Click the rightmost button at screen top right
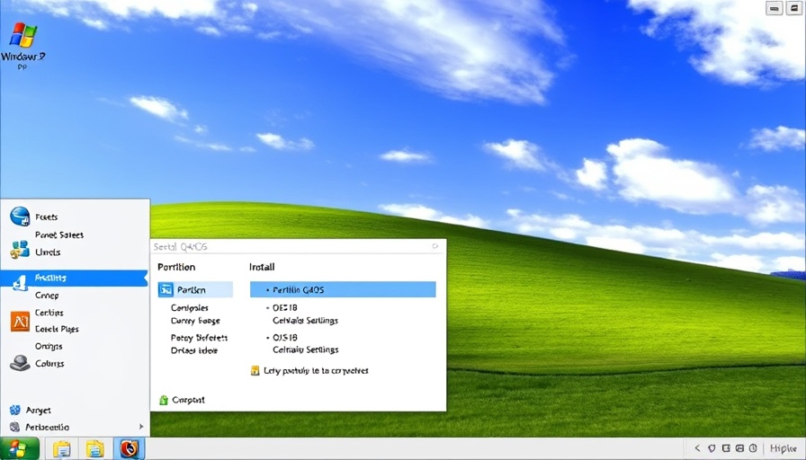Image resolution: width=806 pixels, height=460 pixels. pyautogui.click(x=794, y=8)
